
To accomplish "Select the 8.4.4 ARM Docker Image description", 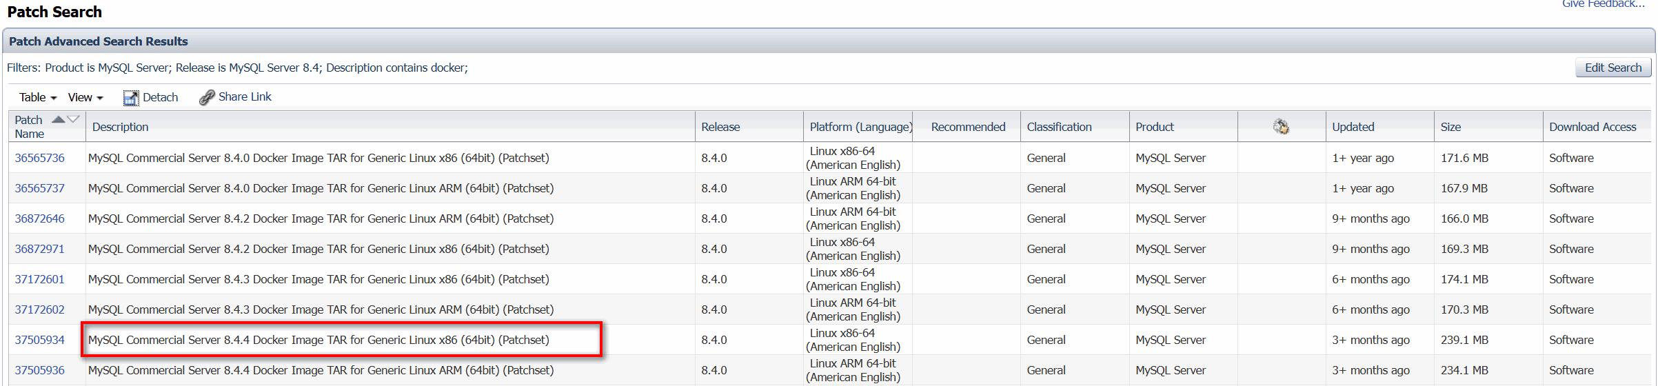I will pyautogui.click(x=321, y=370).
